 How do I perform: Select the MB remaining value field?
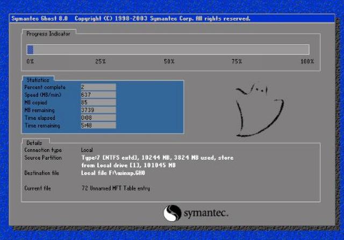97,110
